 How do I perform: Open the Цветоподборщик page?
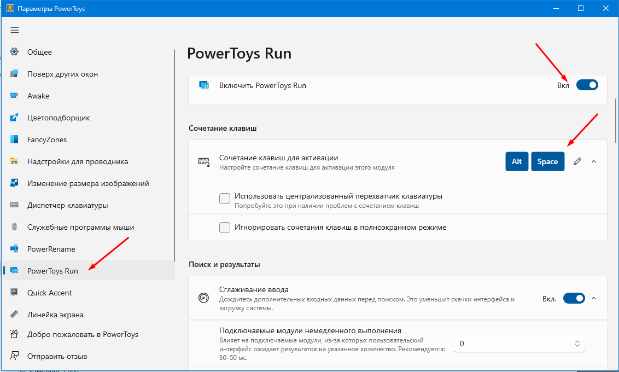pos(89,118)
